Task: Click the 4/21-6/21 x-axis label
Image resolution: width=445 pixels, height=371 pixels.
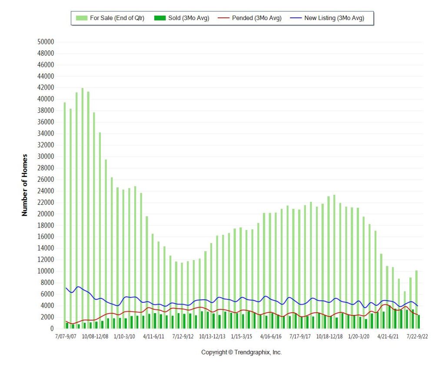Action: pyautogui.click(x=388, y=337)
